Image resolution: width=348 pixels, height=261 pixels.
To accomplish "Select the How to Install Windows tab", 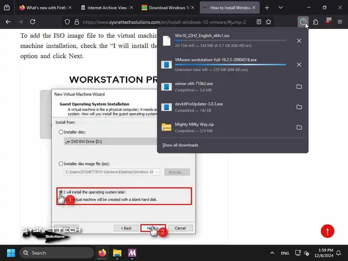I will [x=229, y=8].
